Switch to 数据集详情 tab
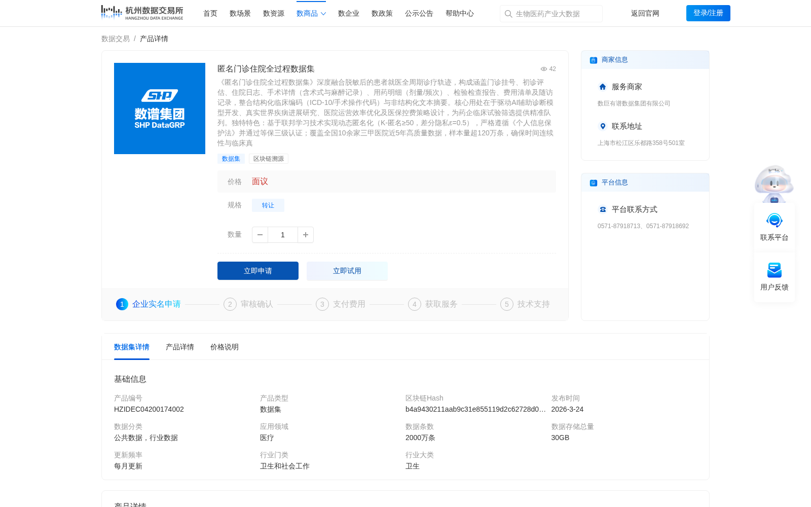This screenshot has height=507, width=811. coord(132,347)
